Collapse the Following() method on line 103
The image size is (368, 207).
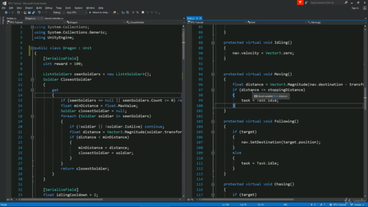[213, 121]
